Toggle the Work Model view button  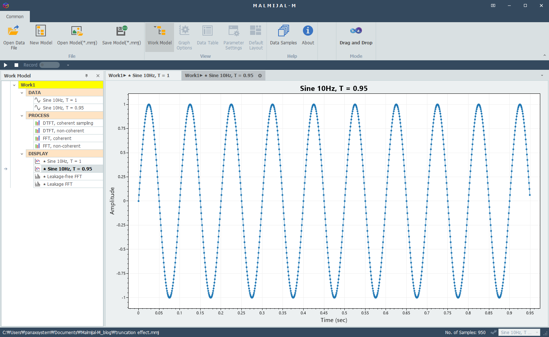point(159,37)
